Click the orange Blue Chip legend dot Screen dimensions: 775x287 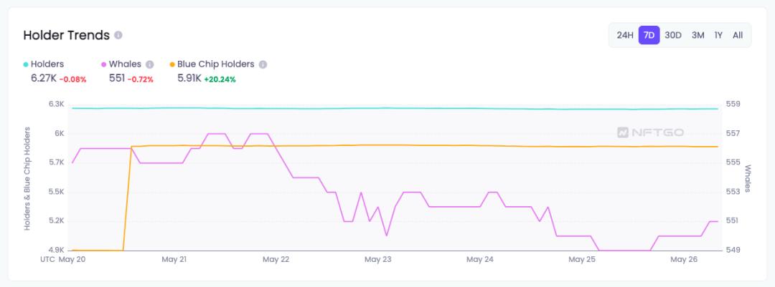click(172, 64)
